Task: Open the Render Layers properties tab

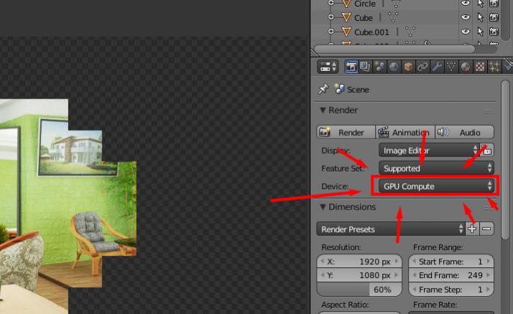Action: [365, 67]
